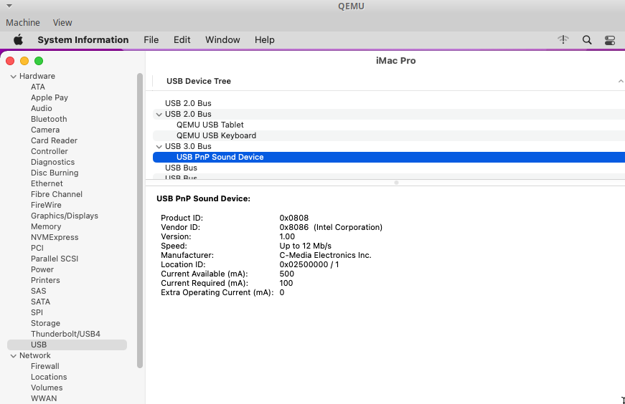This screenshot has width=625, height=404.
Task: Click the Spotlight search magnifier icon
Action: (587, 40)
